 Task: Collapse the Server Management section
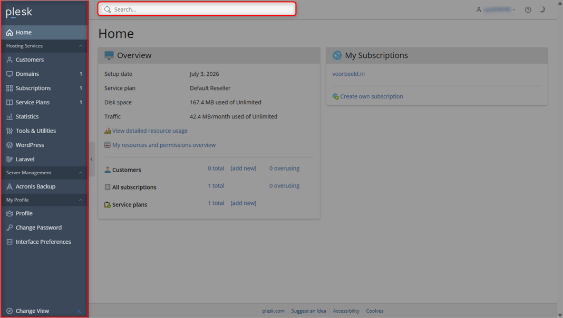coord(81,173)
